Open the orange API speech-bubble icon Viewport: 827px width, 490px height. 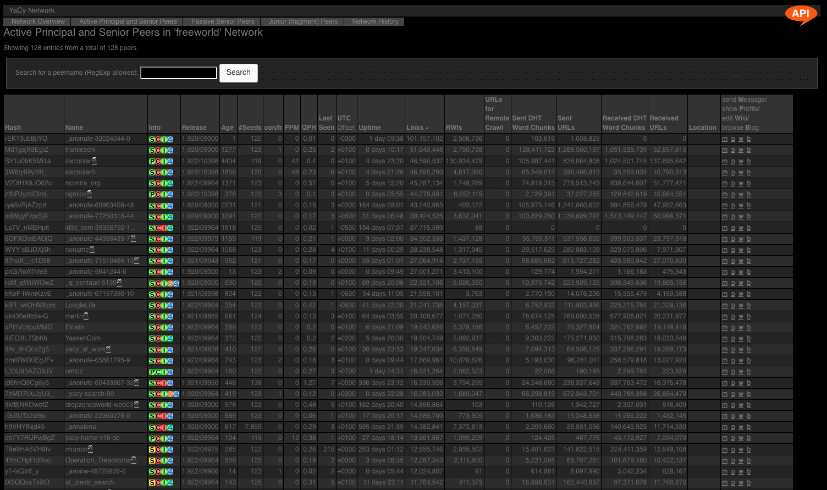(x=801, y=15)
